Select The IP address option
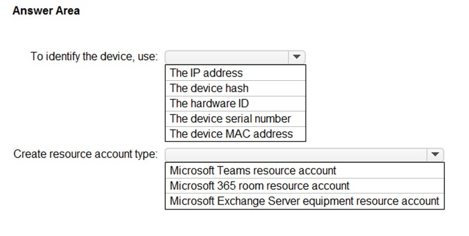The width and height of the screenshot is (469, 236). coord(235,73)
